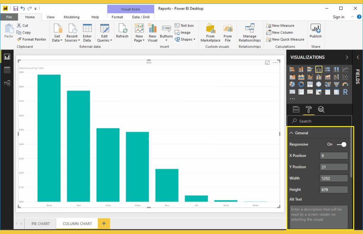Toggle the Responsive switch off

tap(342, 144)
